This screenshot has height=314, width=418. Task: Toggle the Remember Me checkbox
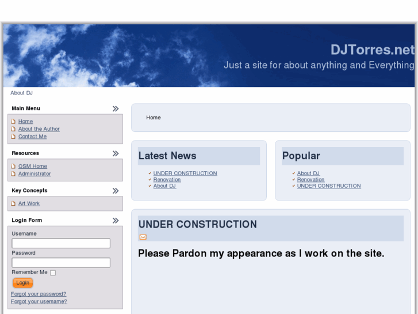53,273
